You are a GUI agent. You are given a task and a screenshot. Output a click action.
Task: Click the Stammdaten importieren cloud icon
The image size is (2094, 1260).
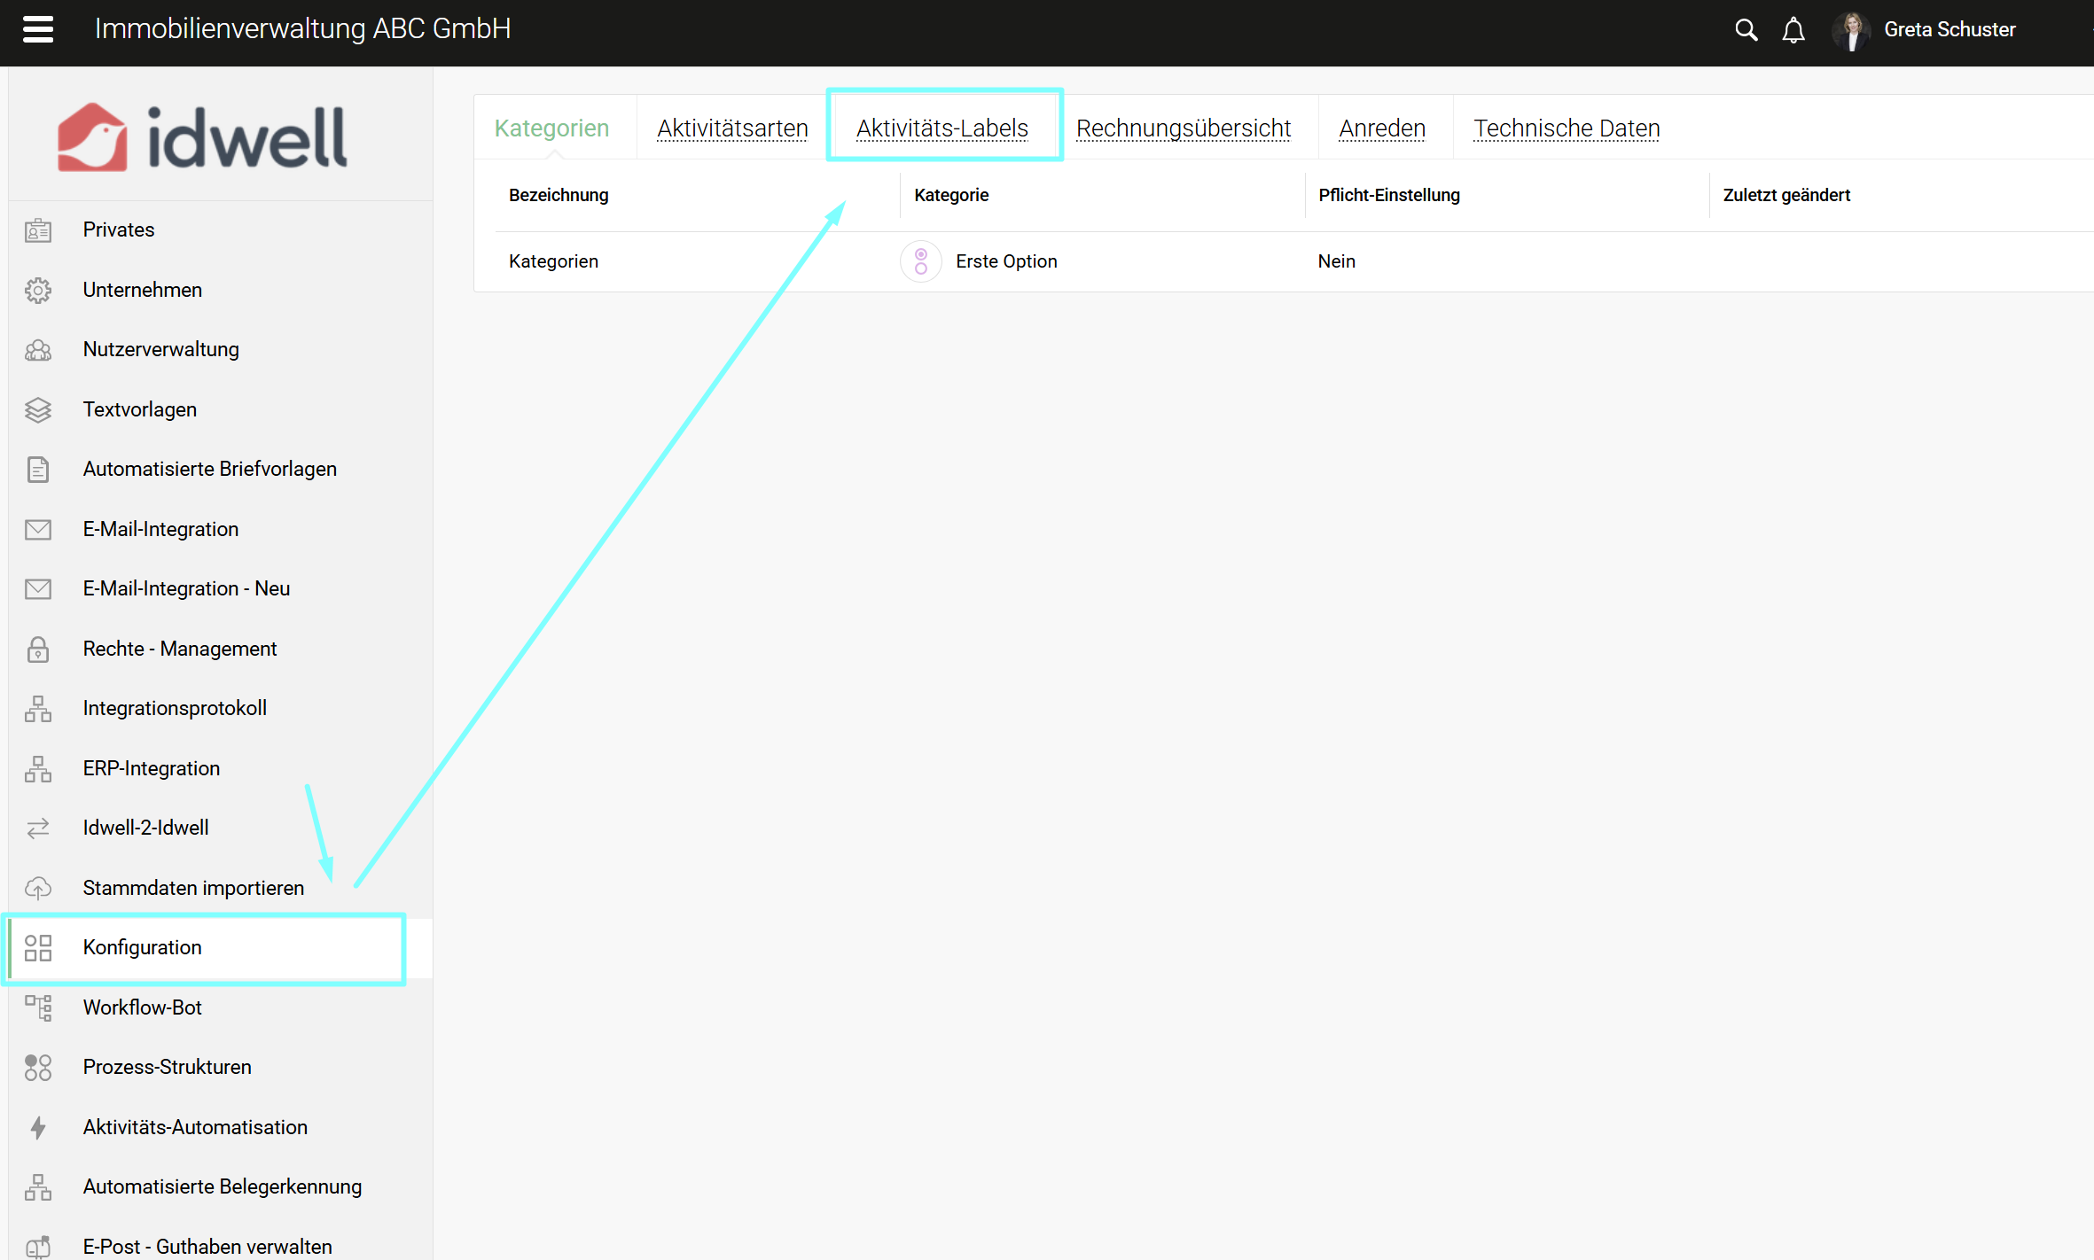(38, 888)
